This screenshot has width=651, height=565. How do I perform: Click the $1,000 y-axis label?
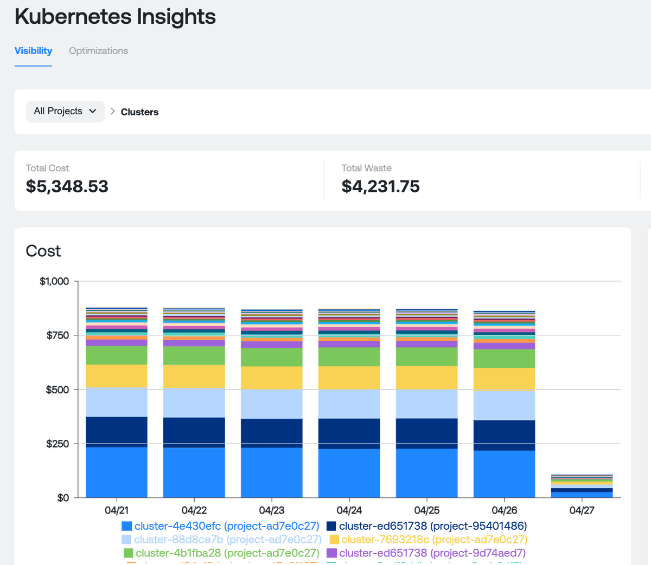click(x=54, y=281)
